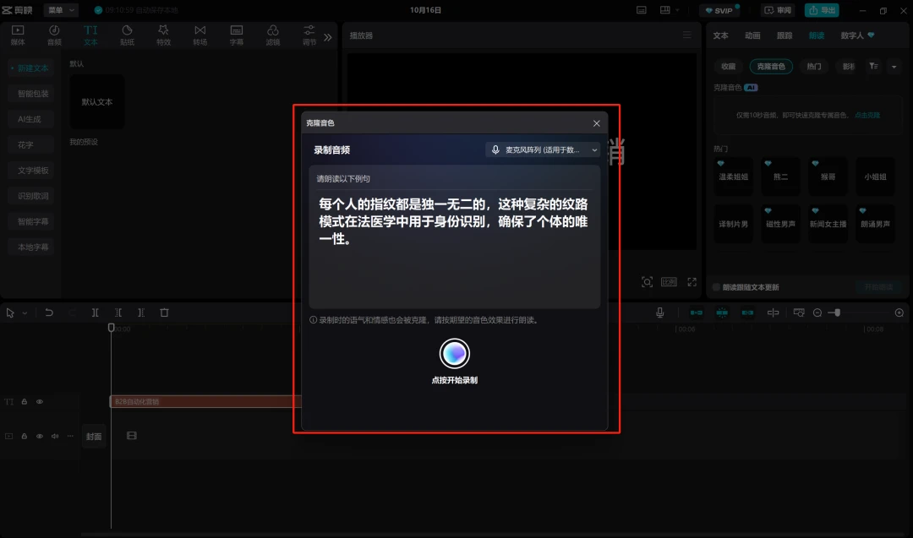Open the 转场 transitions icon
The width and height of the screenshot is (913, 538).
coord(200,35)
